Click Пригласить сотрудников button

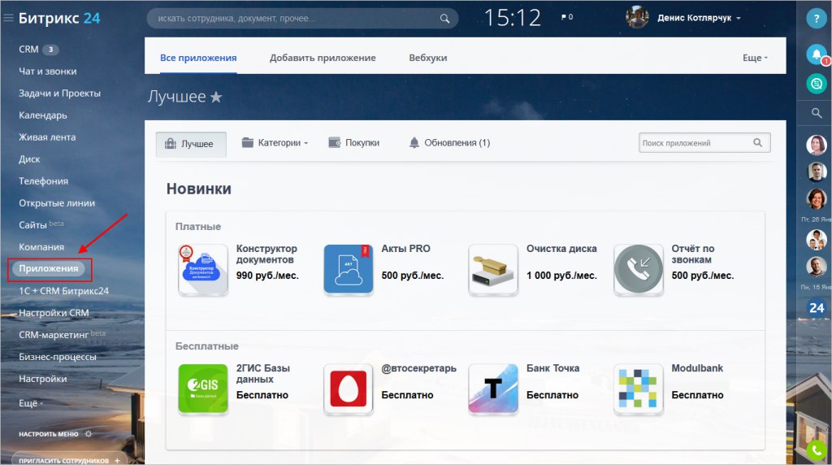point(69,459)
